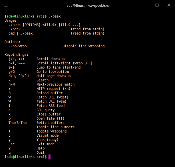
Task: Click the 'Yank (copy)' description
Action: tap(47, 139)
